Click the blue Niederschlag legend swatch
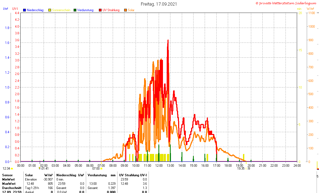319x193 pixels. 24,10
